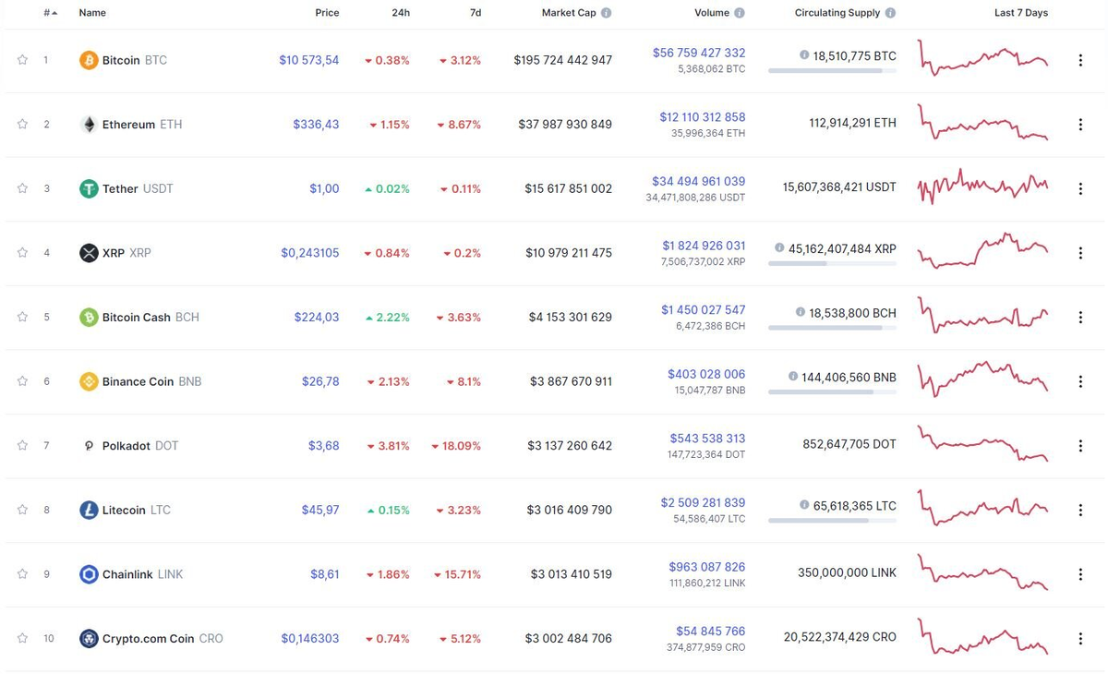Open info icon next to Circulating Supply header

tap(890, 13)
